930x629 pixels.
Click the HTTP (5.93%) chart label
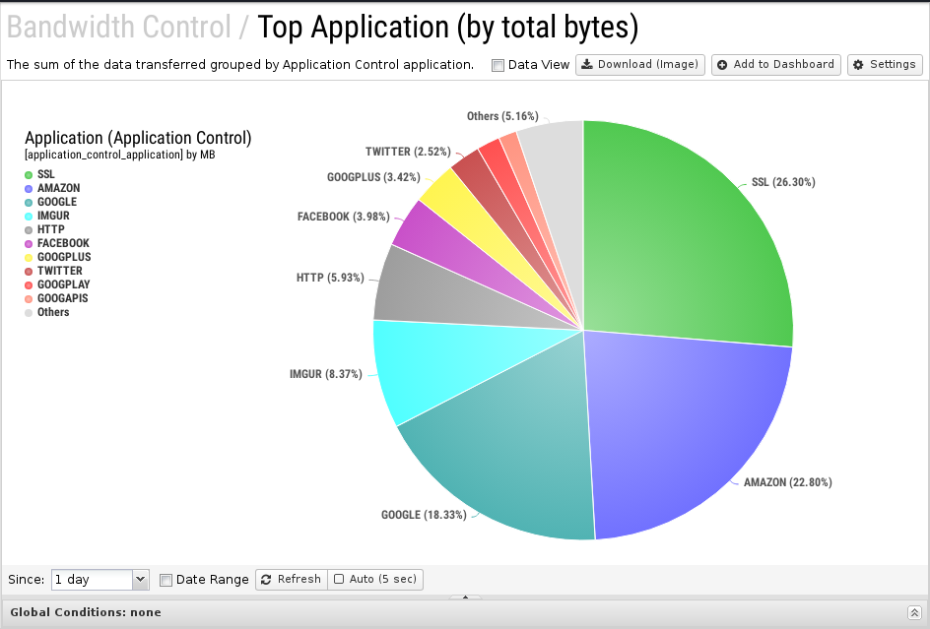(330, 278)
